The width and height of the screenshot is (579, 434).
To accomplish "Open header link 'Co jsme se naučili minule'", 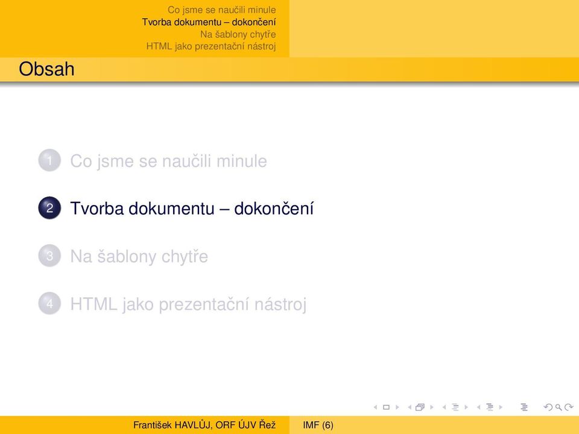I will (221, 10).
